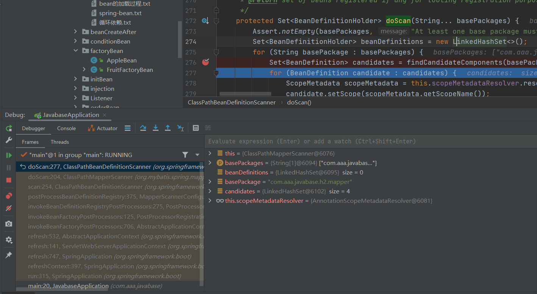Open Evaluate Expression calculator
Screen dimensions: 537x294
(x=196, y=128)
